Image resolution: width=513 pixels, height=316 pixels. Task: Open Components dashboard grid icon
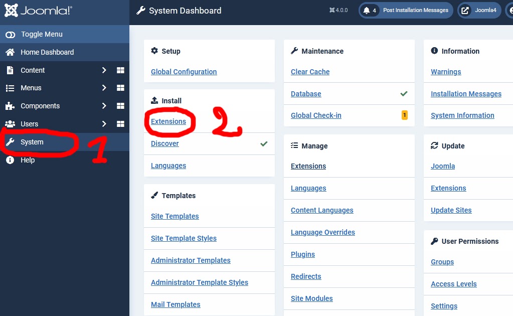[x=120, y=106]
